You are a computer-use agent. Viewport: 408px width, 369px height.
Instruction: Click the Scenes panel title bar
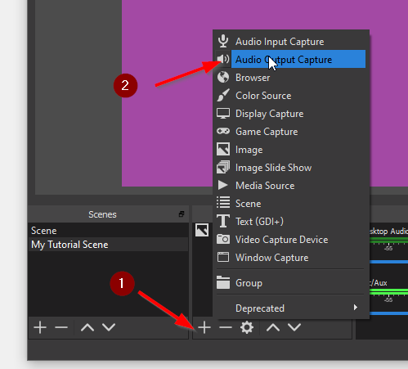108,214
